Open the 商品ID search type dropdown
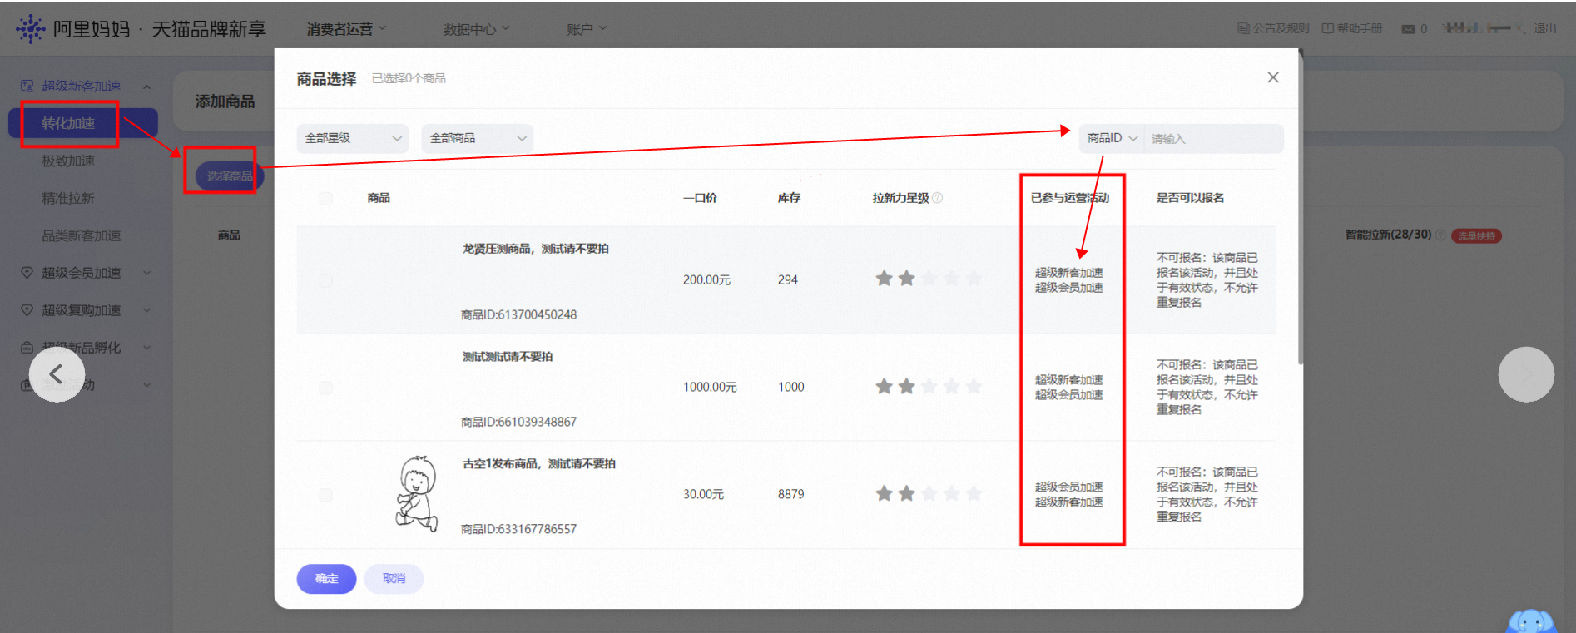The height and width of the screenshot is (633, 1576). coord(1112,138)
